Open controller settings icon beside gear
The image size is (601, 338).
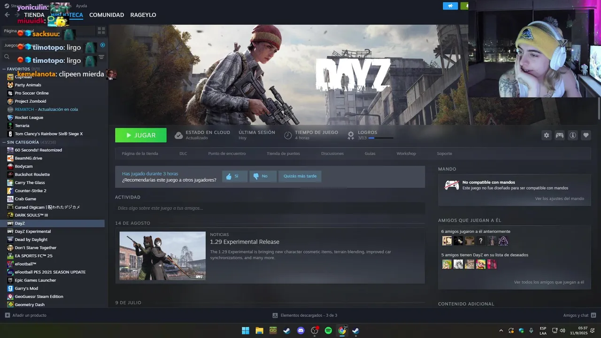[560, 135]
